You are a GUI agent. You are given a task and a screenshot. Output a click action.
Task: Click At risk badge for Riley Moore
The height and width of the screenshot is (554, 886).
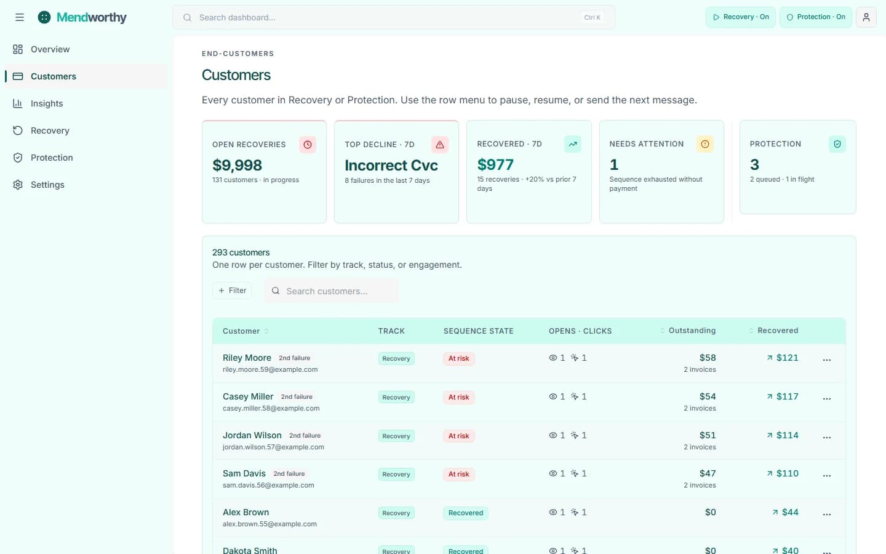[x=458, y=358]
